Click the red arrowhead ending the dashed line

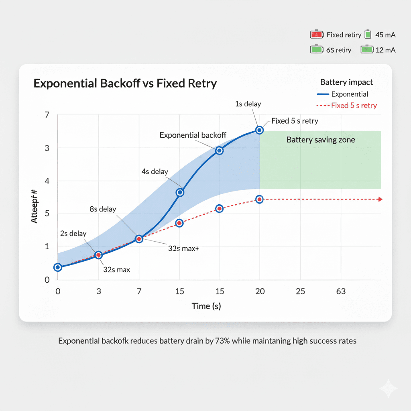pos(380,199)
